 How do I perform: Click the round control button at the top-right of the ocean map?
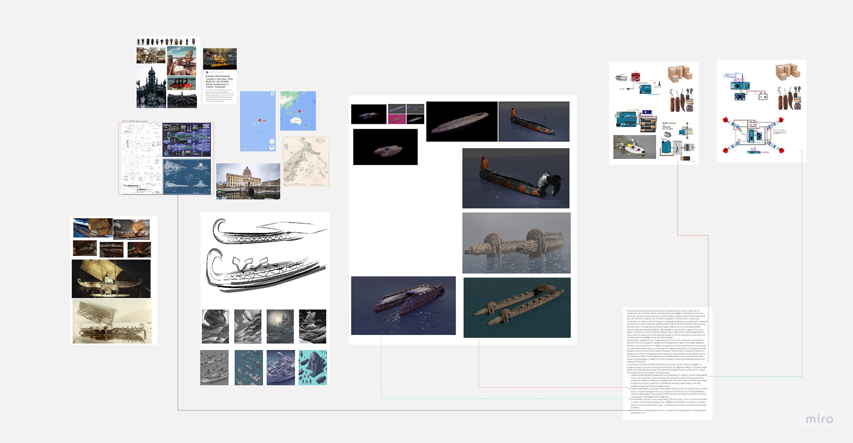click(x=272, y=94)
